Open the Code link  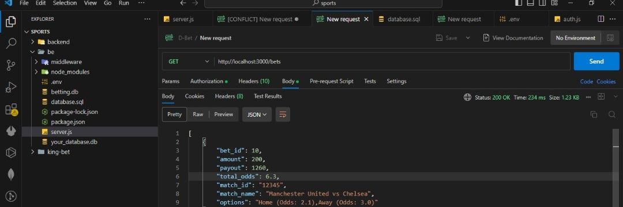coord(587,82)
